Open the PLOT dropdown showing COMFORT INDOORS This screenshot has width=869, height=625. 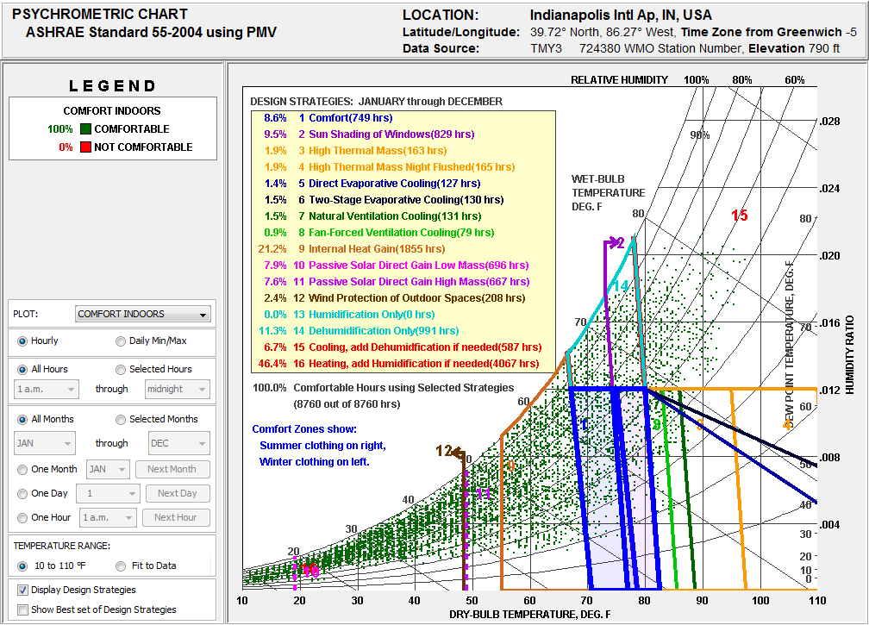click(143, 314)
